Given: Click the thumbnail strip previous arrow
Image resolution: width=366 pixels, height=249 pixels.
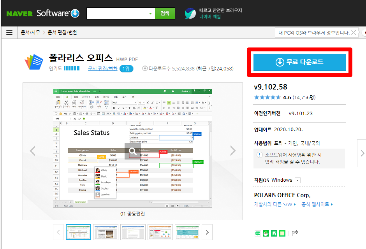Looking at the screenshot, I should 58,232.
